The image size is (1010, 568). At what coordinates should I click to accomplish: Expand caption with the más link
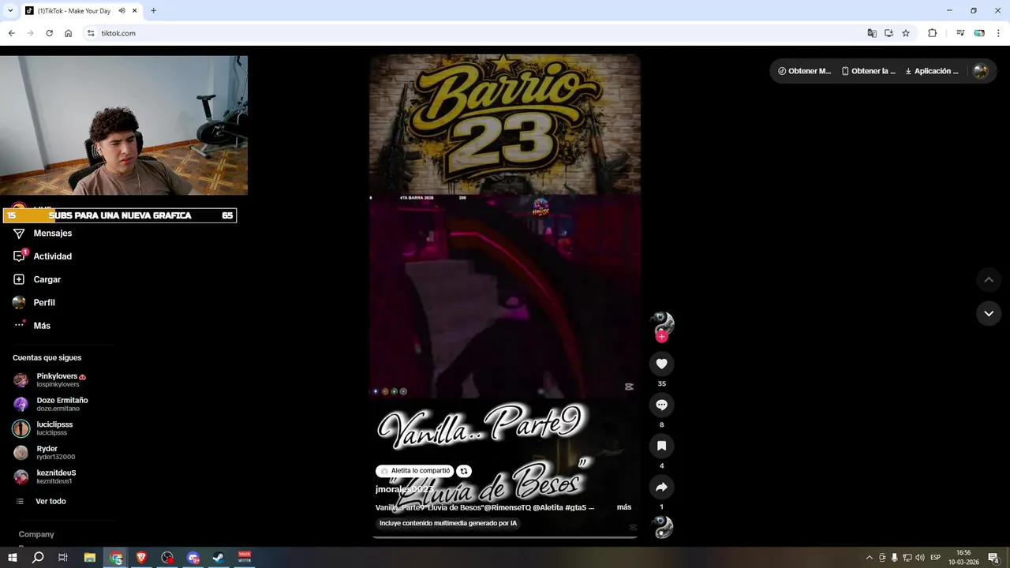(624, 507)
